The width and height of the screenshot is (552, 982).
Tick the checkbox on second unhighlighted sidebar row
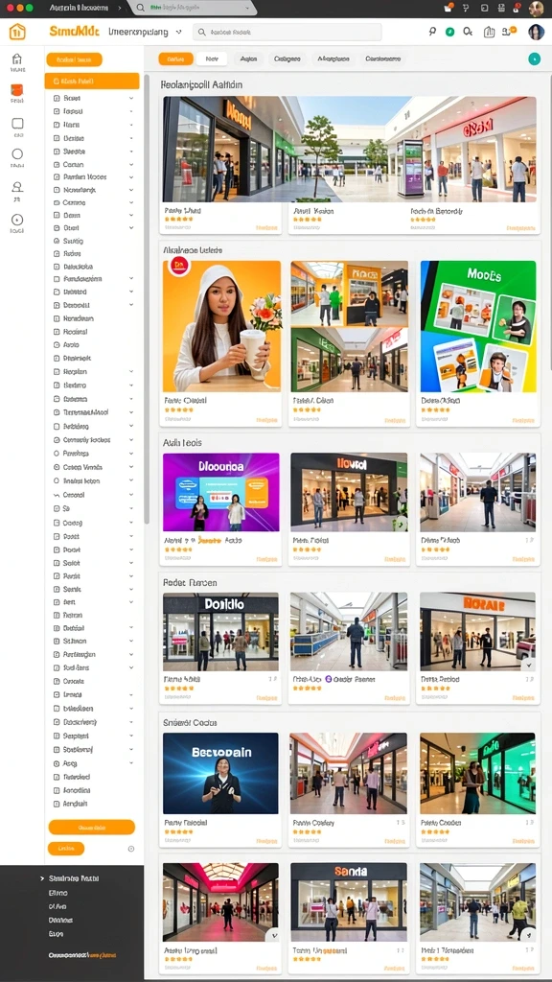57,111
